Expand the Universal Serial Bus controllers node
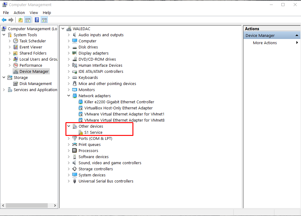301x216 pixels. coord(69,181)
